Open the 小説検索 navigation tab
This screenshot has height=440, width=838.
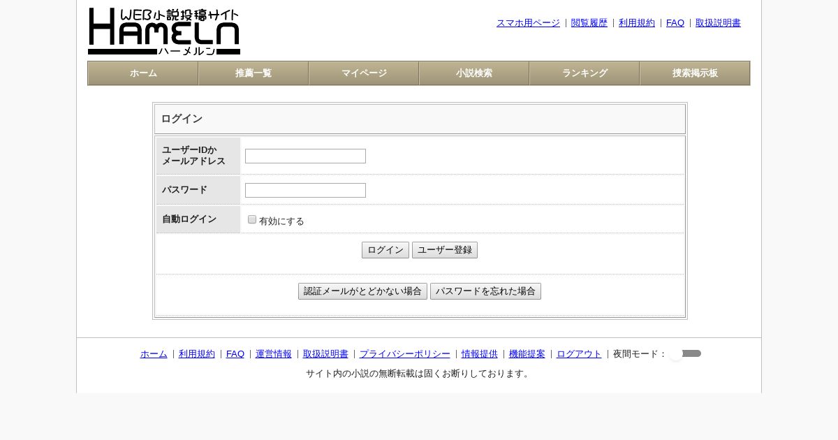474,73
